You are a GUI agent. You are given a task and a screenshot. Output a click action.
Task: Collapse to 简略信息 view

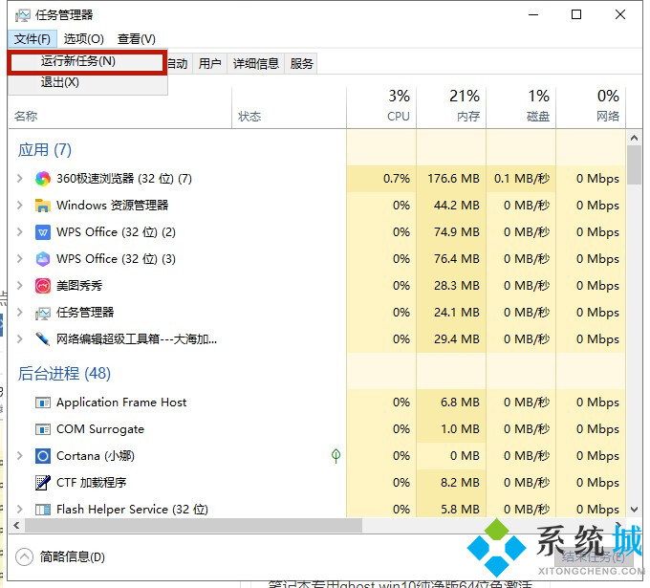pyautogui.click(x=60, y=556)
